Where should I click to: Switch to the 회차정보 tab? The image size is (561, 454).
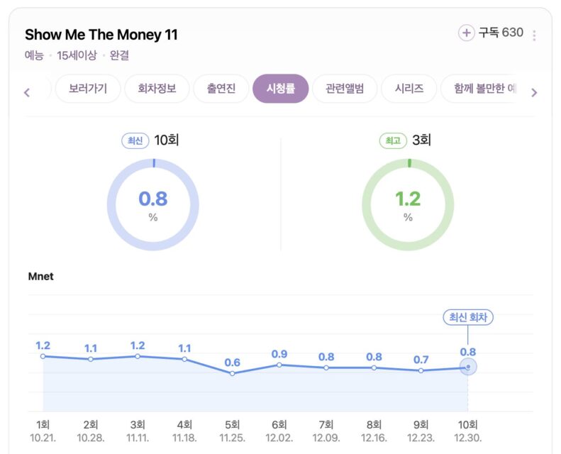[157, 89]
